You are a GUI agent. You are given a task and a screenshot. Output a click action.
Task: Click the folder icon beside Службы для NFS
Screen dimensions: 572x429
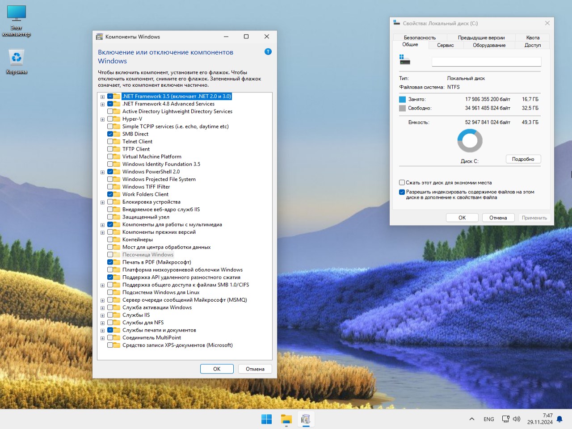tap(117, 323)
